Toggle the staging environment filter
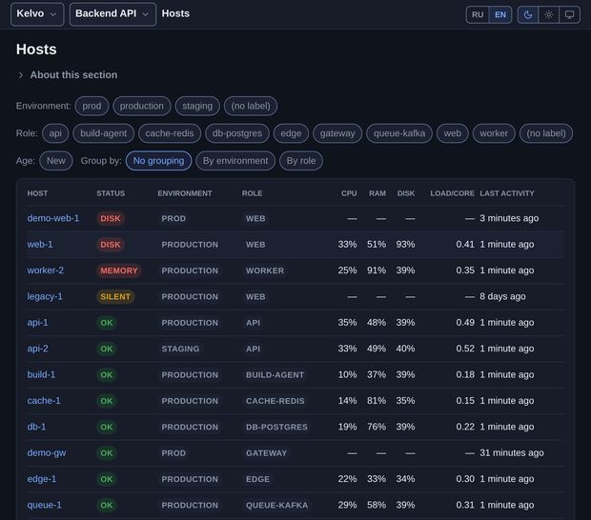Viewport: 591px width, 520px height. [197, 106]
